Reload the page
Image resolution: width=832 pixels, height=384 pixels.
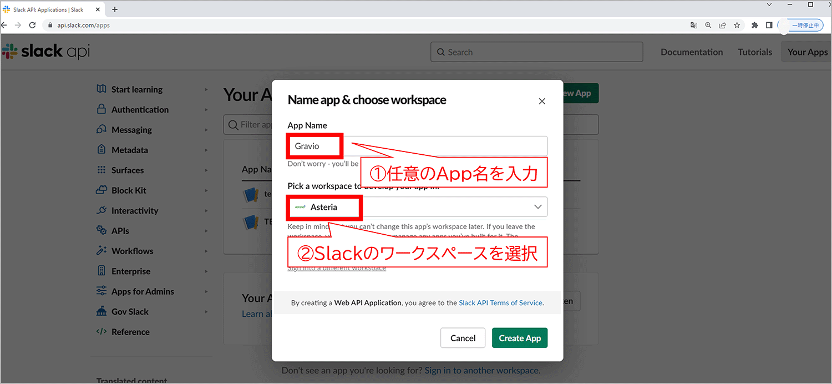pos(32,25)
